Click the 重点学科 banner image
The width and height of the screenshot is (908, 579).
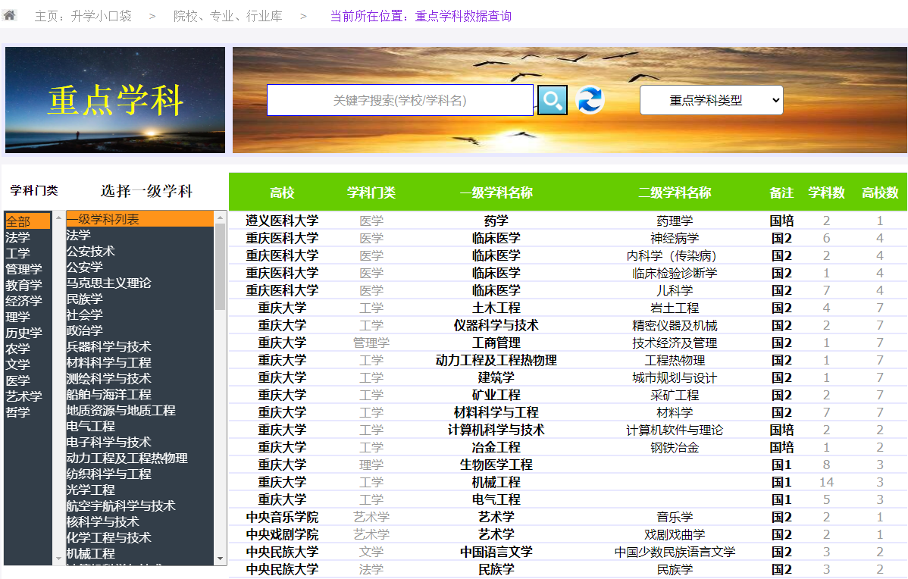pos(115,100)
